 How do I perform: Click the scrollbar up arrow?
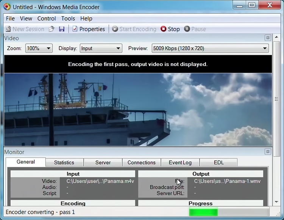276,37
